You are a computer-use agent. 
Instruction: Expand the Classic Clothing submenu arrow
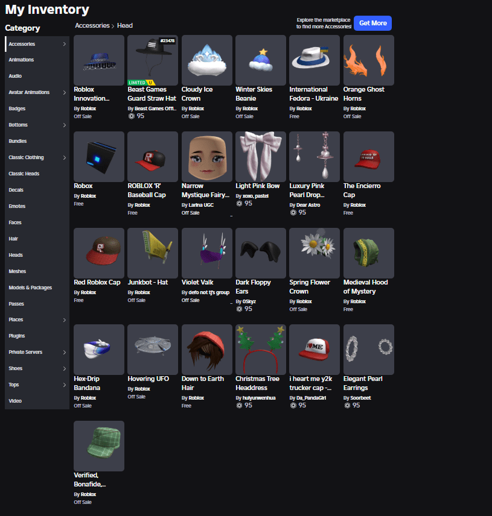click(x=65, y=157)
